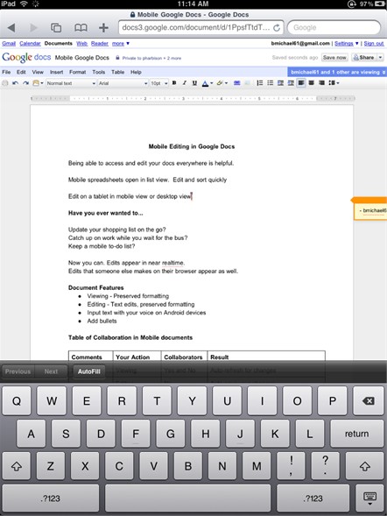
Task: Toggle bold formatting button
Action: [x=174, y=83]
